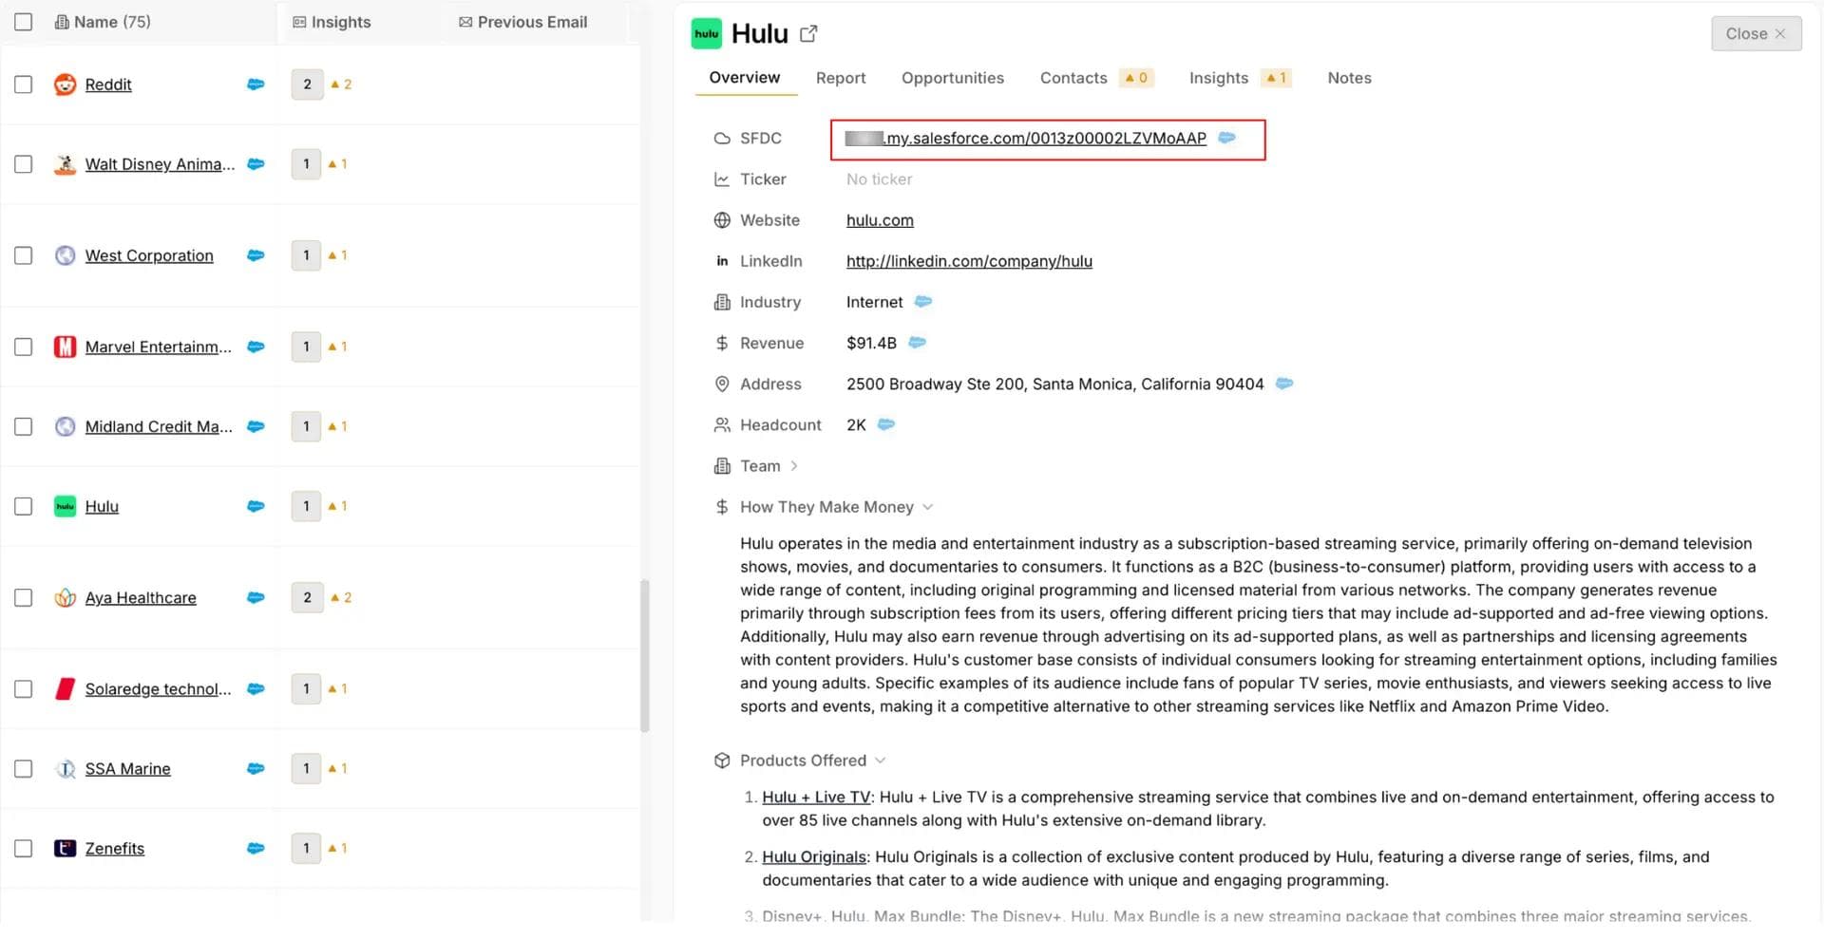
Task: Switch to the Opportunities tab
Action: (952, 78)
